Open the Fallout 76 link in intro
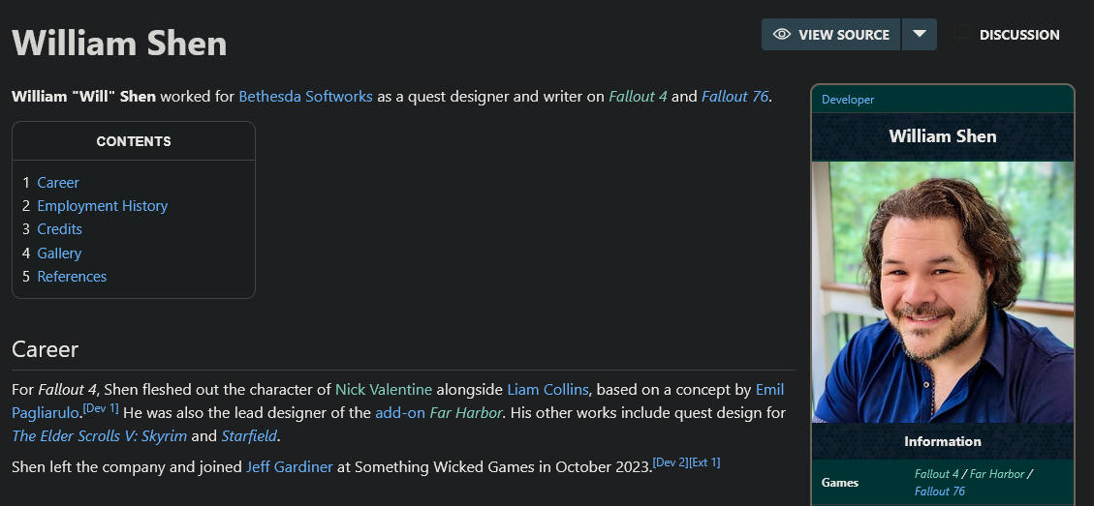 click(735, 96)
